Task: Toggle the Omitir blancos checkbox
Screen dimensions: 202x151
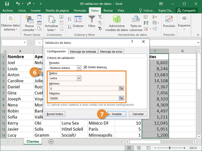Action: (x=85, y=67)
